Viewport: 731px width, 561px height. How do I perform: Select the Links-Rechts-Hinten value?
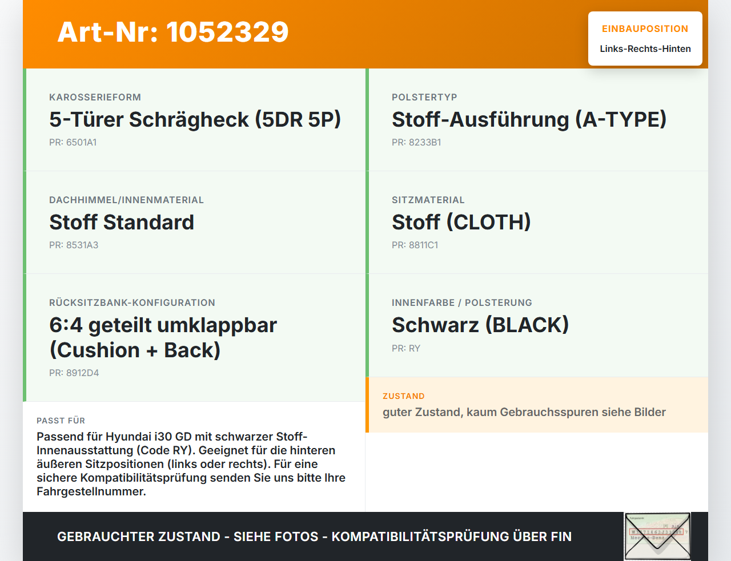(x=645, y=49)
